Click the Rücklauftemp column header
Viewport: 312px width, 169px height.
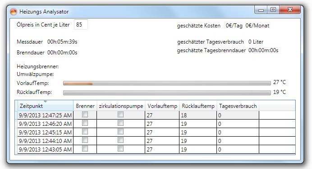198,106
